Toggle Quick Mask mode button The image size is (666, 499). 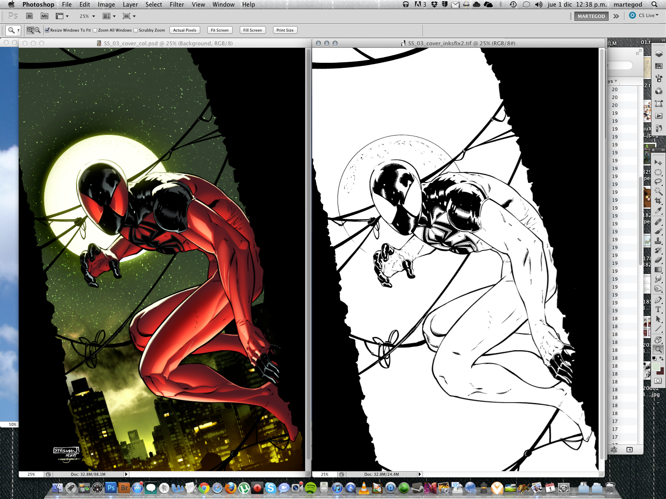[658, 380]
